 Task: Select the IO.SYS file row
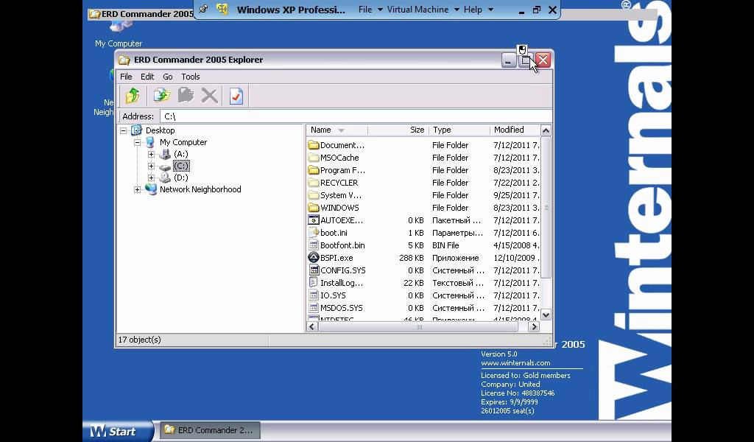pos(423,295)
